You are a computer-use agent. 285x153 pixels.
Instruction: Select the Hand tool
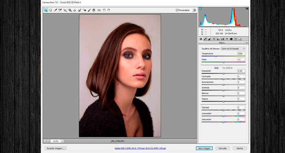tap(51, 10)
